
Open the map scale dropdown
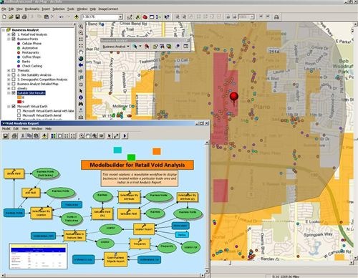point(120,16)
